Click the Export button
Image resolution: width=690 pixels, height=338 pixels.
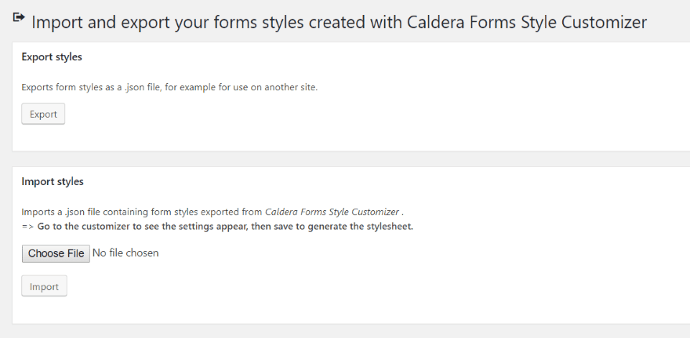click(x=43, y=114)
